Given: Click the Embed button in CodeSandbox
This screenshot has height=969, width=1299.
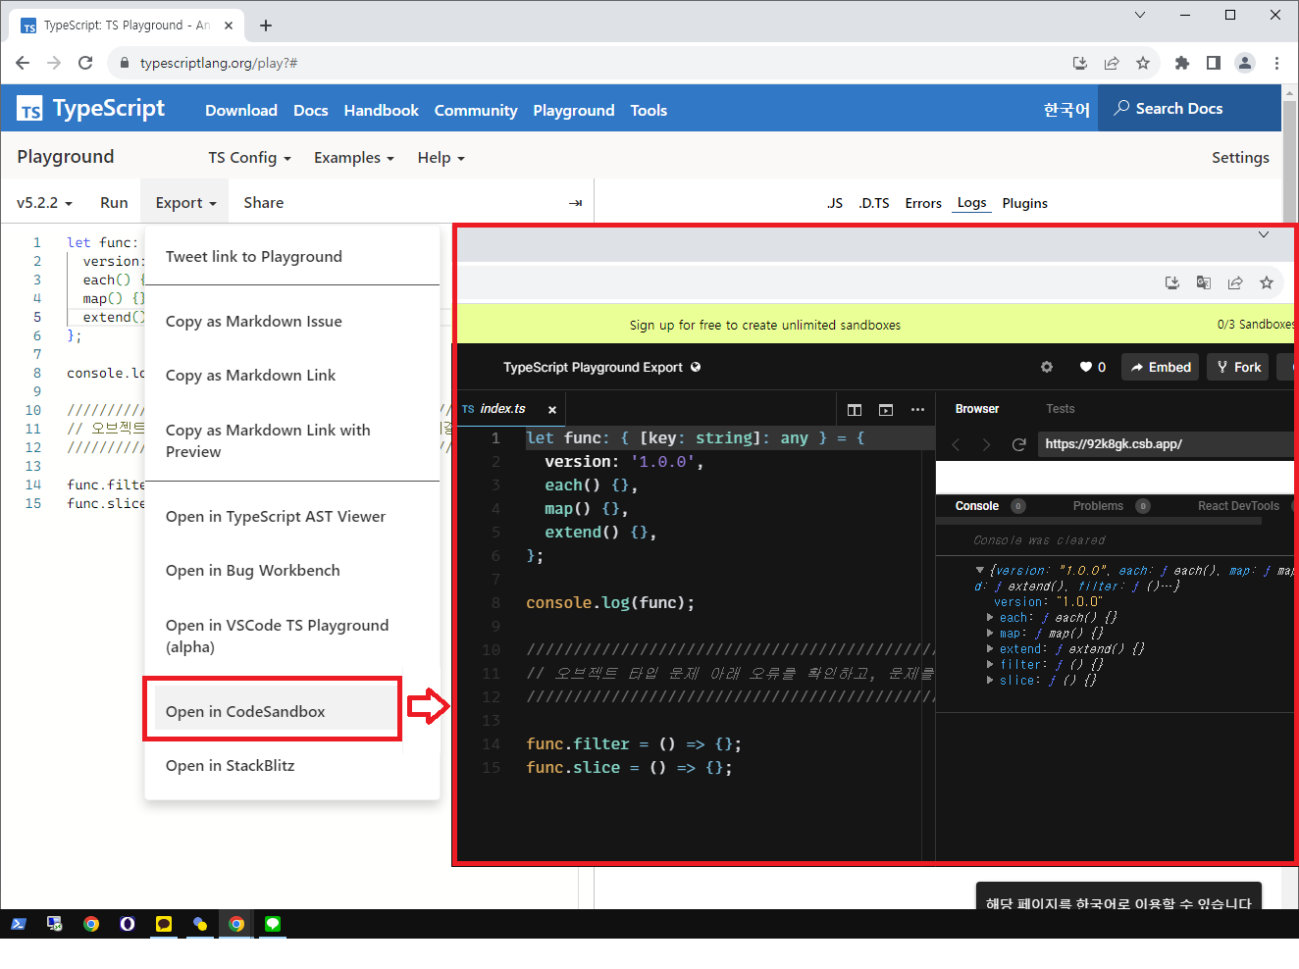Looking at the screenshot, I should coord(1160,367).
